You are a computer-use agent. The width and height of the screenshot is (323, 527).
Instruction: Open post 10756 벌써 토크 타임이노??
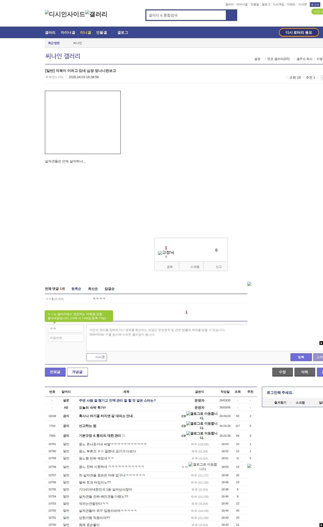coord(95,482)
